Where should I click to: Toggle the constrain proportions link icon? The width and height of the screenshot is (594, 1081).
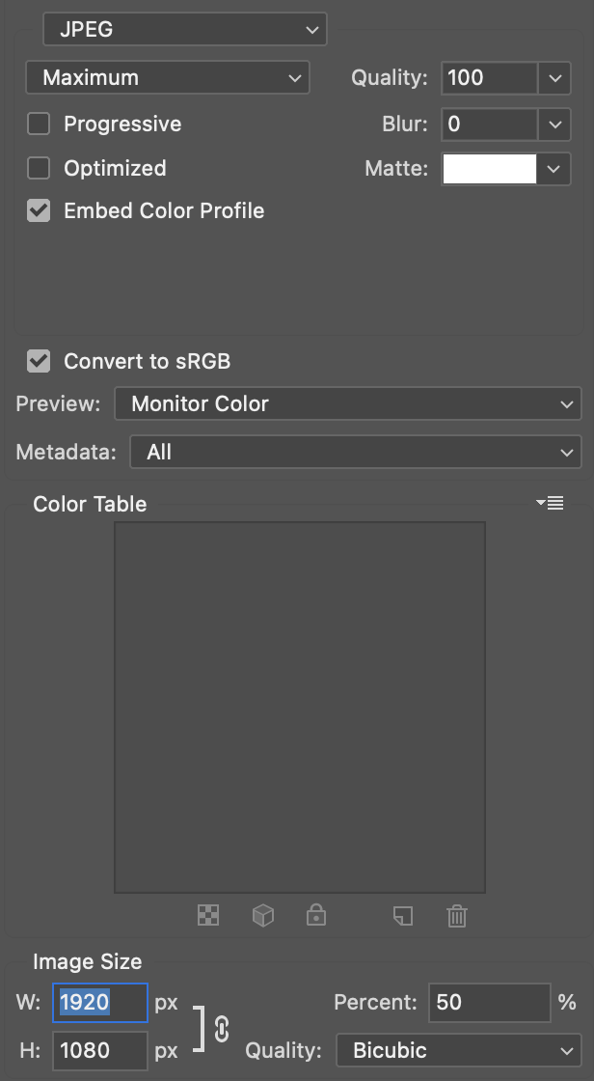222,1029
